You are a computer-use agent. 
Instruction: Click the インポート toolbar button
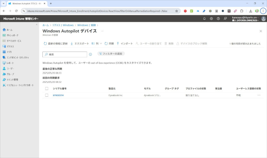125,44
